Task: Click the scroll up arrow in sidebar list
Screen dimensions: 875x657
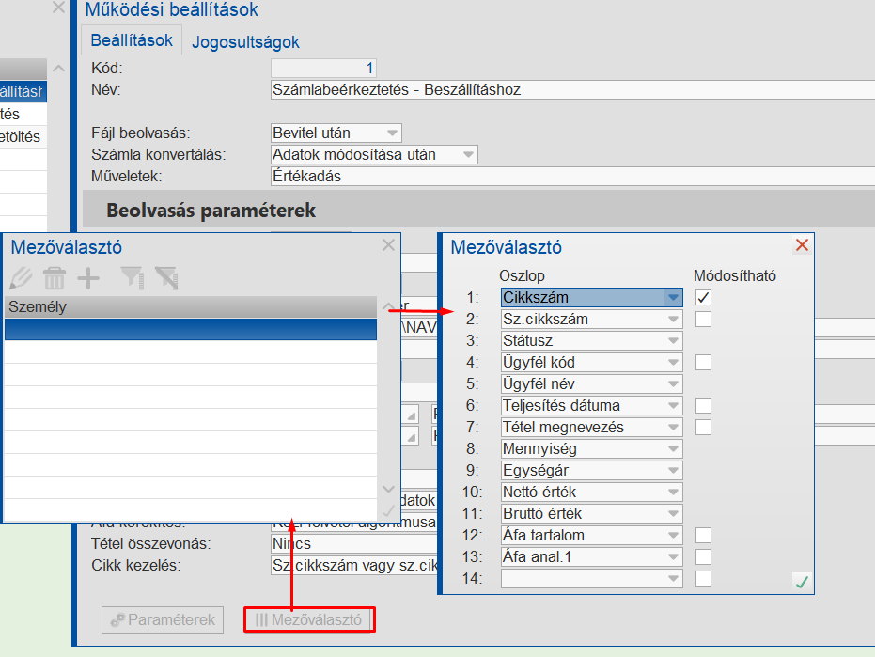Action: pos(58,69)
